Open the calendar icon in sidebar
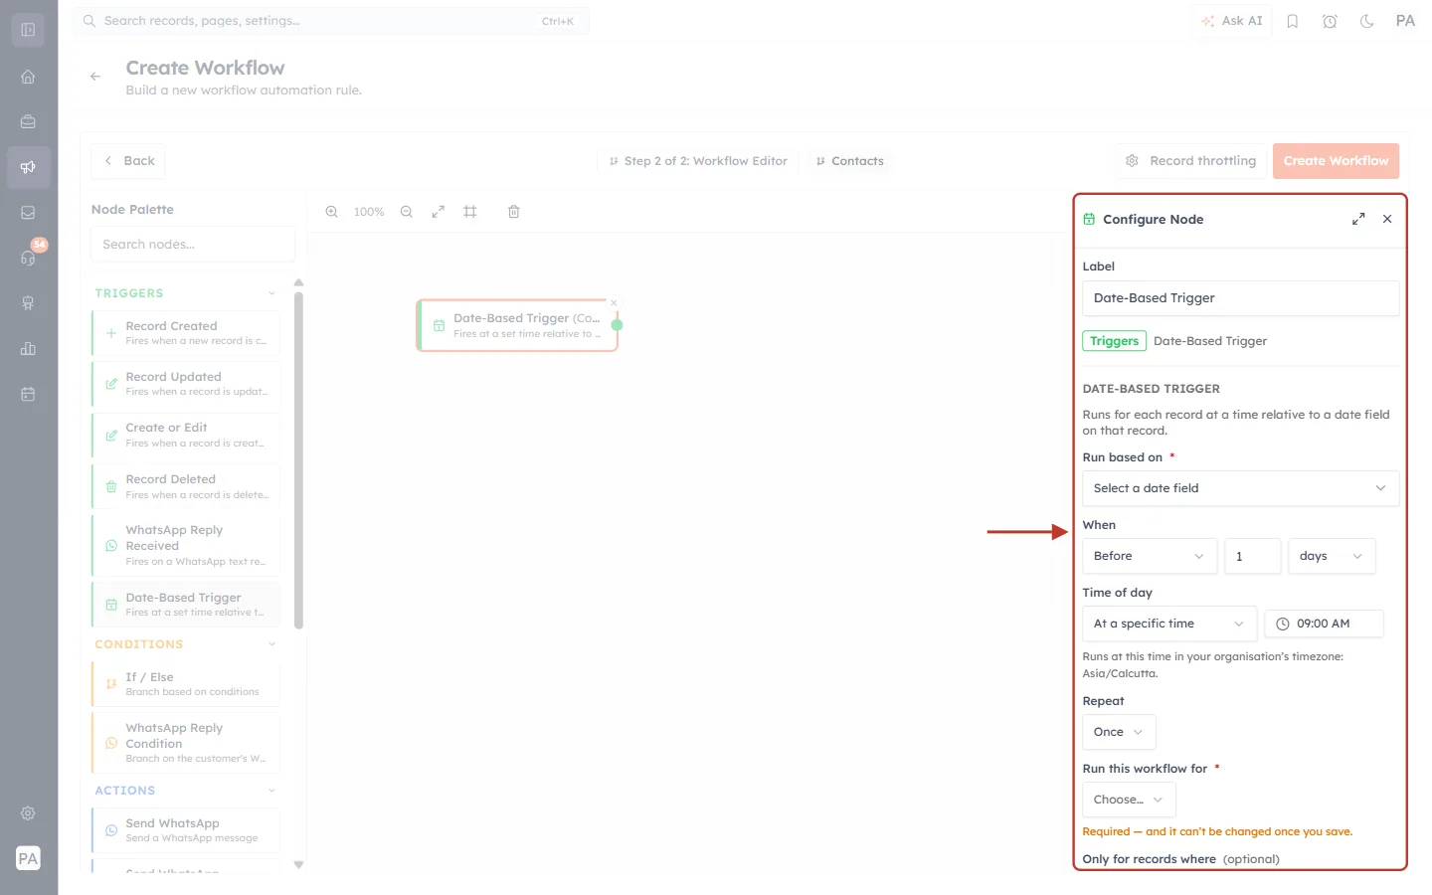1432x895 pixels. pyautogui.click(x=28, y=394)
